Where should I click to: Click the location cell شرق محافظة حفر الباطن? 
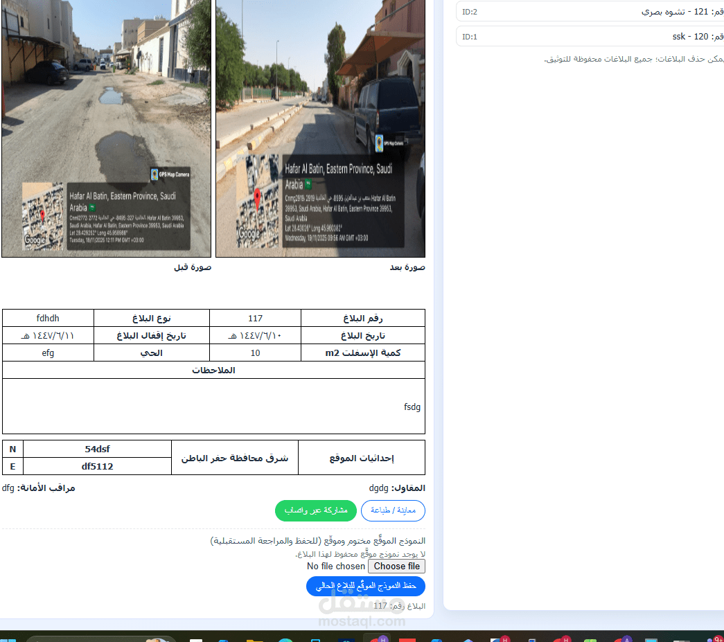pyautogui.click(x=235, y=458)
